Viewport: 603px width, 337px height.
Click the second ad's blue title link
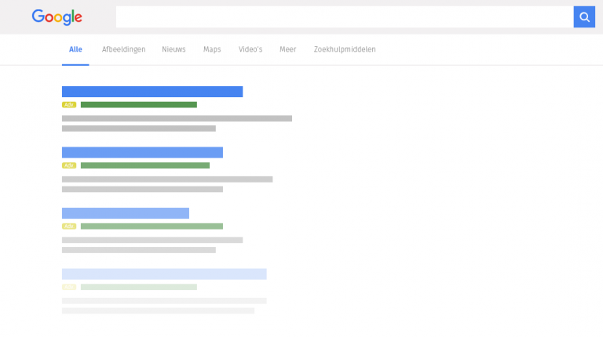coord(142,152)
